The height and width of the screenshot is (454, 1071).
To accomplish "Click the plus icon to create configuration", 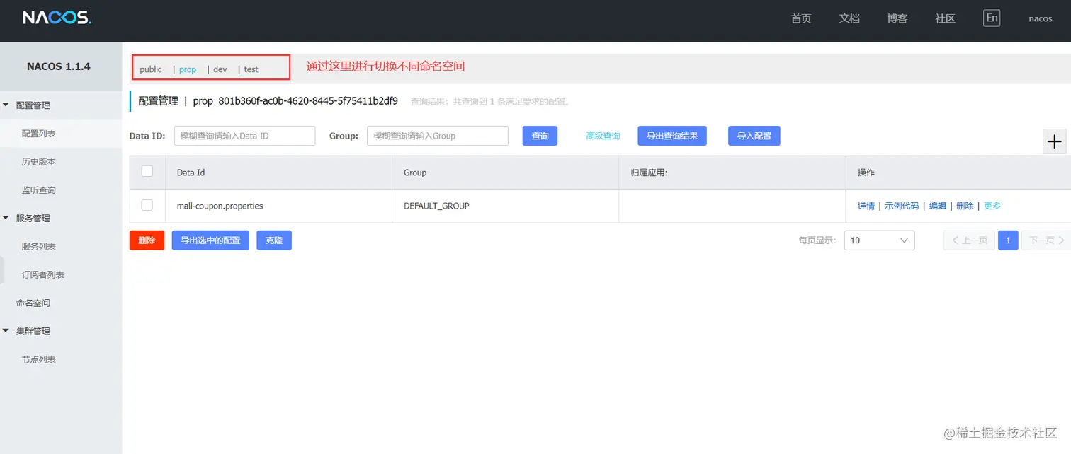I will tap(1055, 141).
